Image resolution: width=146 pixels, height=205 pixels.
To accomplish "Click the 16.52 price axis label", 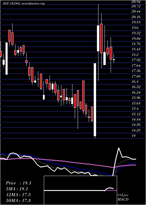I will [x=136, y=87].
